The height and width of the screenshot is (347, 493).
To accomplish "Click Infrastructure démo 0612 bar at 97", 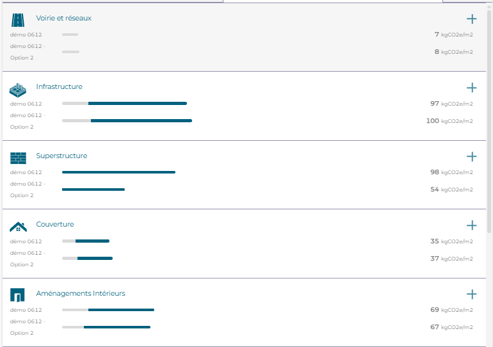I will click(124, 104).
